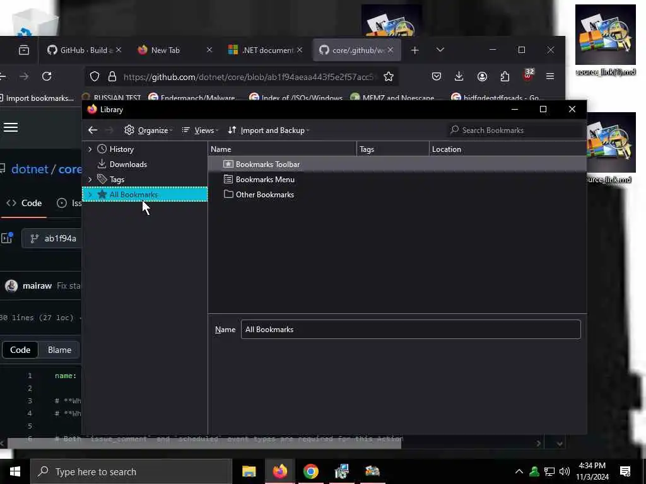Select the Other Bookmarks folder row
Image resolution: width=646 pixels, height=484 pixels.
tap(397, 194)
